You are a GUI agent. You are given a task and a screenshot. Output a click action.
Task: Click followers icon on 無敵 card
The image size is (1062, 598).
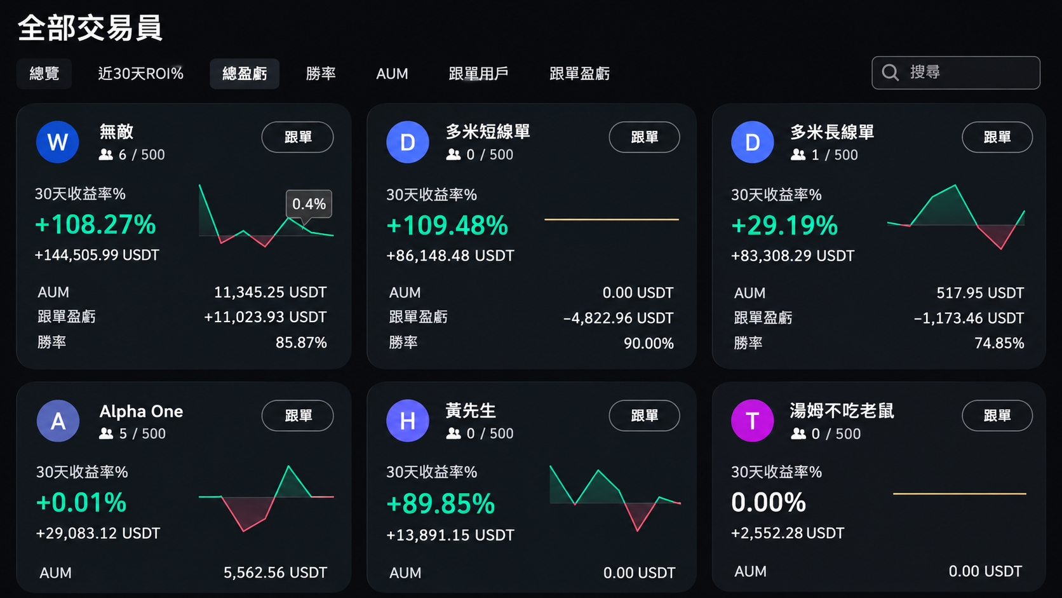coord(106,154)
